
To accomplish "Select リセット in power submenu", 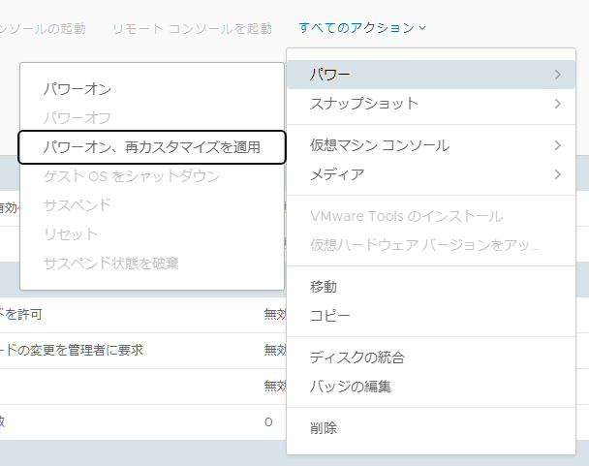I will pos(152,234).
